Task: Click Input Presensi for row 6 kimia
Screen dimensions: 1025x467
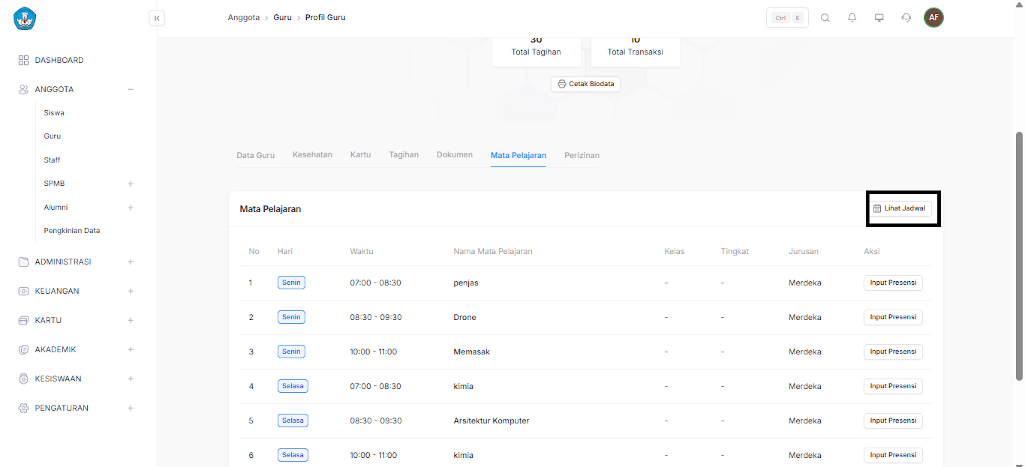Action: pyautogui.click(x=893, y=455)
